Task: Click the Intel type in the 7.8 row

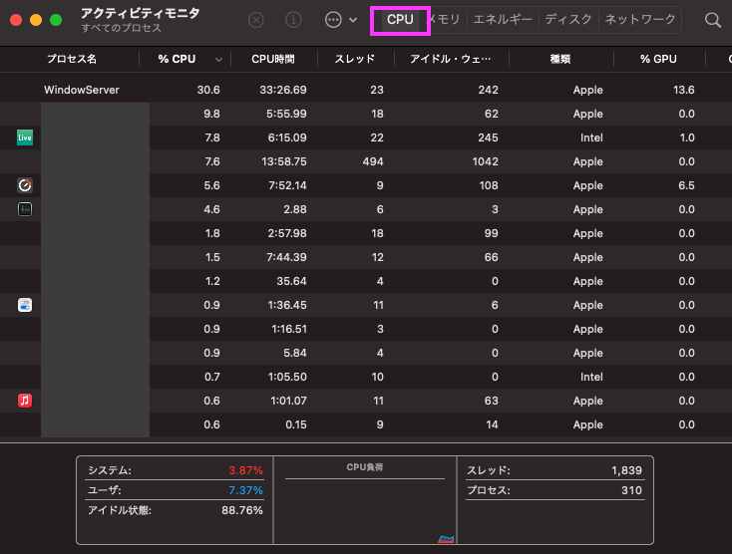Action: pos(591,138)
